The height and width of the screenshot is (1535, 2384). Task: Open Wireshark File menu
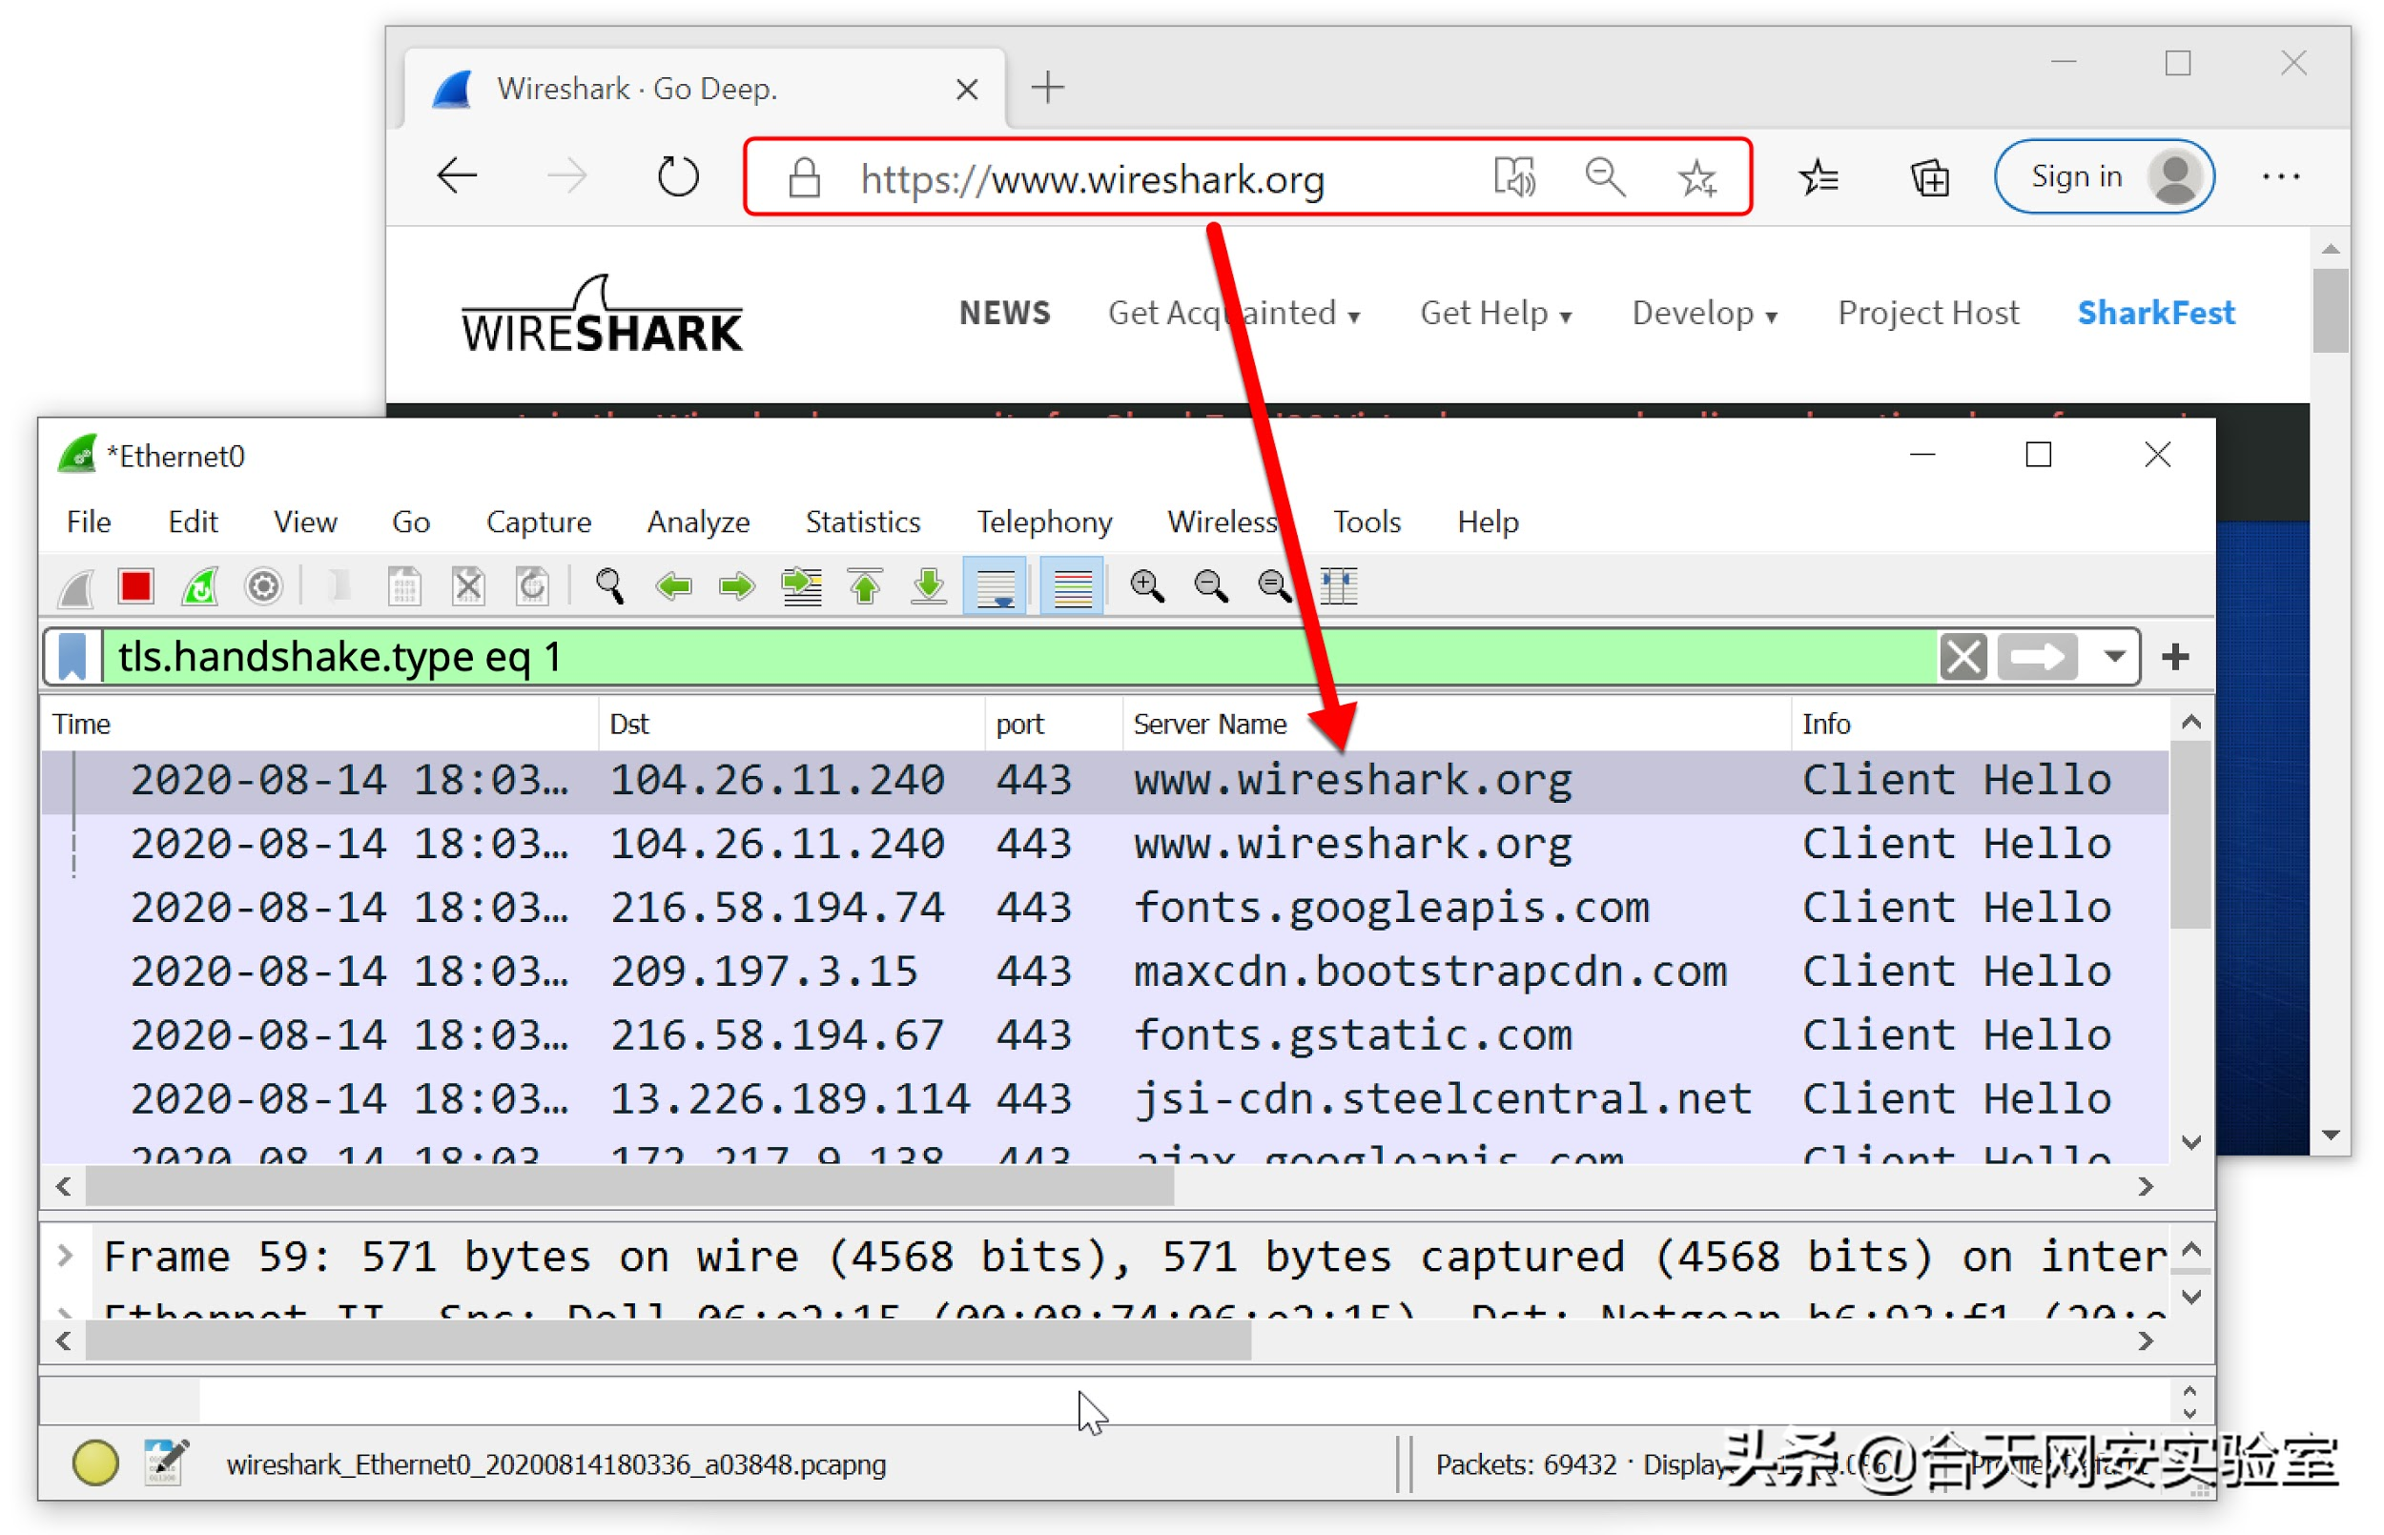click(x=89, y=522)
